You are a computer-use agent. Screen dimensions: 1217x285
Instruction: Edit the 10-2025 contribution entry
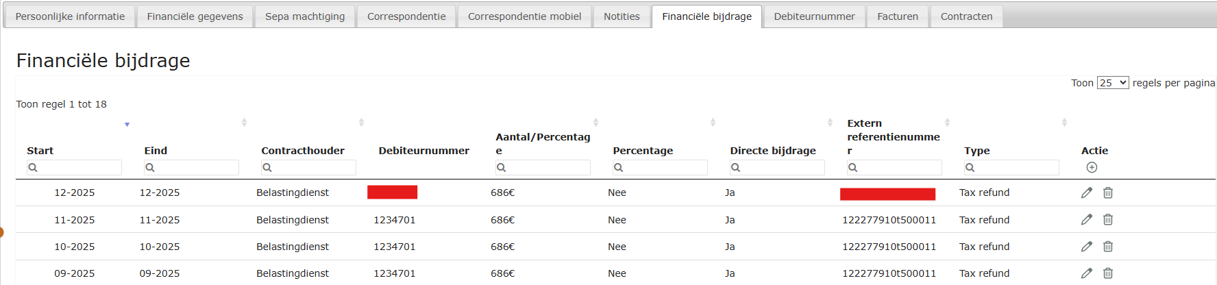tap(1087, 247)
